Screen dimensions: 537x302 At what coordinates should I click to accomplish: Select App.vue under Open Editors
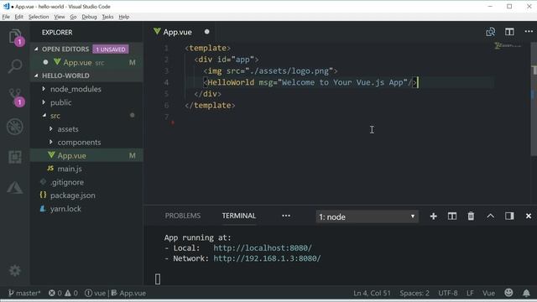(x=86, y=63)
